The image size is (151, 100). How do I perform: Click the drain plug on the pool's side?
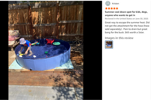click(31, 69)
